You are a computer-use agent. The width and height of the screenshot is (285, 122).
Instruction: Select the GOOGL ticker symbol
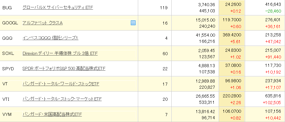[10, 23]
